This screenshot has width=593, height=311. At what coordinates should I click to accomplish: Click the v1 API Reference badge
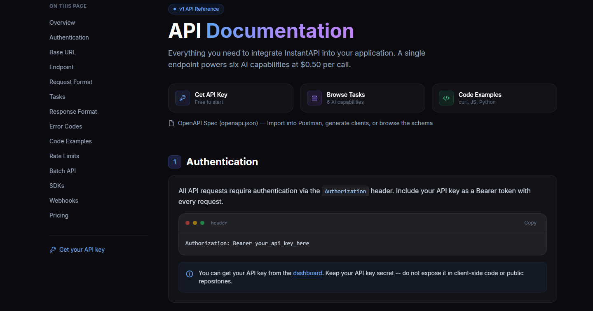pos(196,9)
